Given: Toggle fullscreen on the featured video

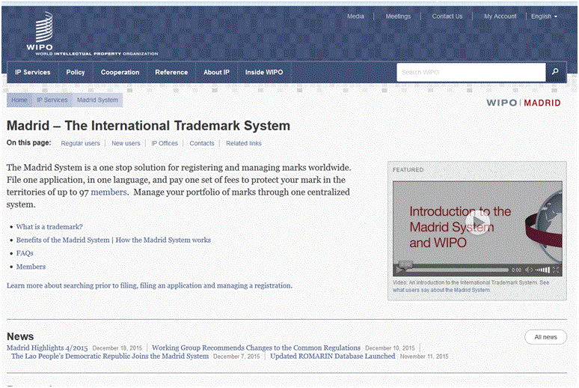Looking at the screenshot, I should coord(556,270).
